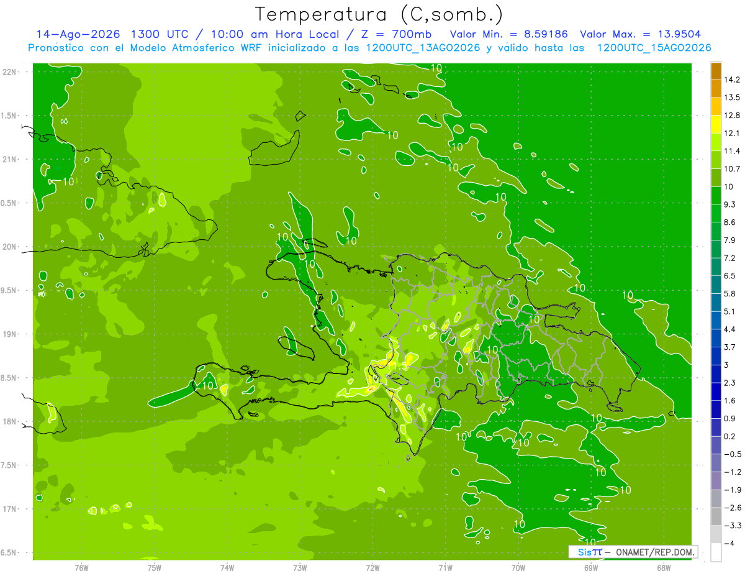
Task: Click the 70W longitude axis label
Action: (x=518, y=567)
